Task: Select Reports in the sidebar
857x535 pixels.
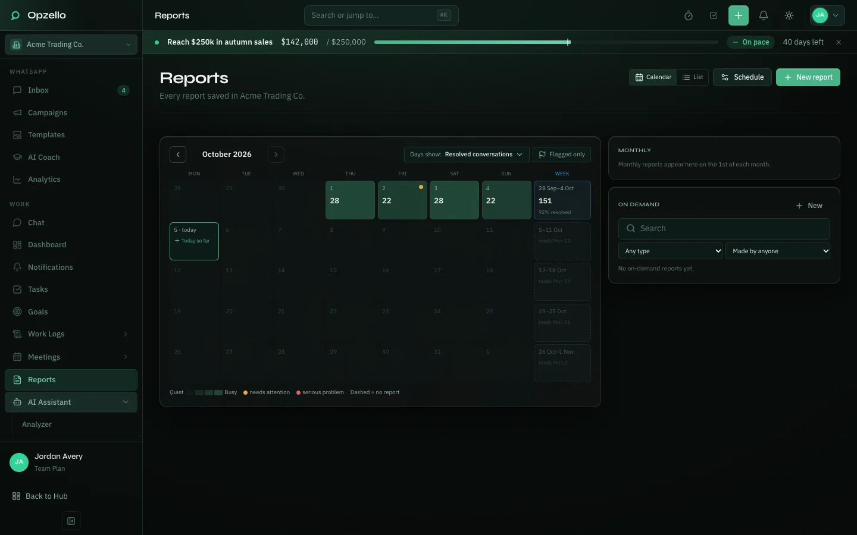Action: [71, 380]
